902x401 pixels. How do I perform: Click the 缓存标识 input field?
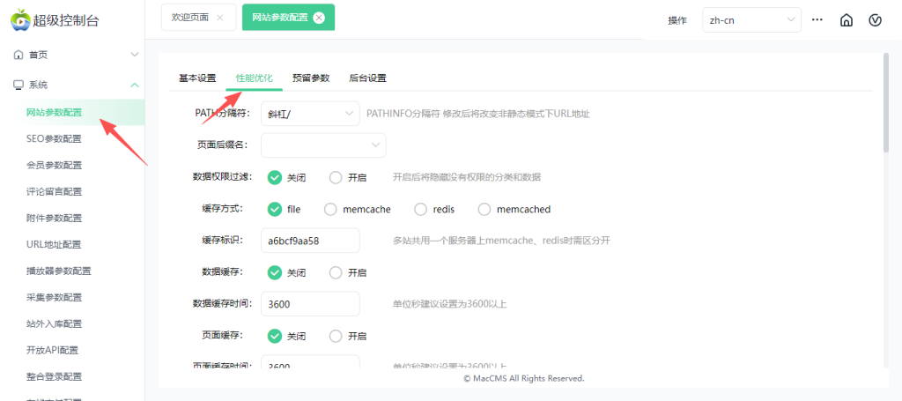[x=310, y=241]
